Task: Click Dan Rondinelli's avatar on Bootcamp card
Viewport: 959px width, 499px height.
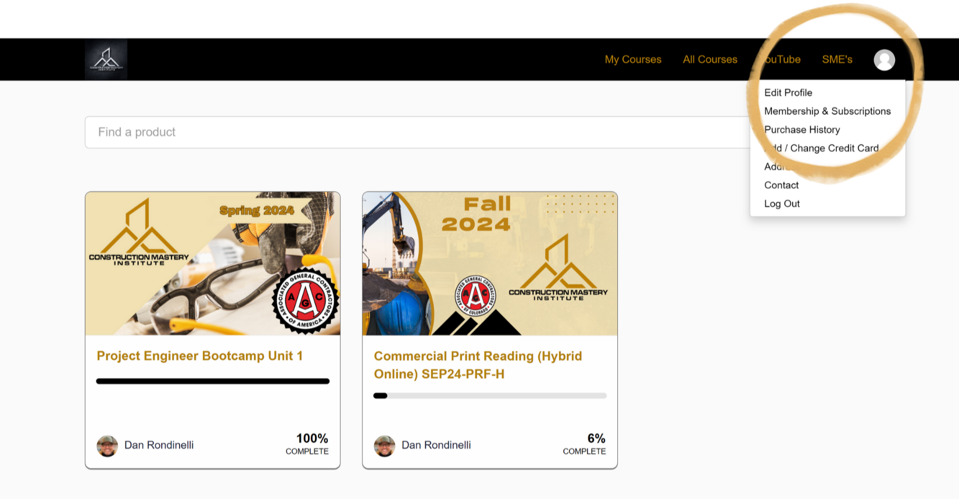Action: [107, 446]
